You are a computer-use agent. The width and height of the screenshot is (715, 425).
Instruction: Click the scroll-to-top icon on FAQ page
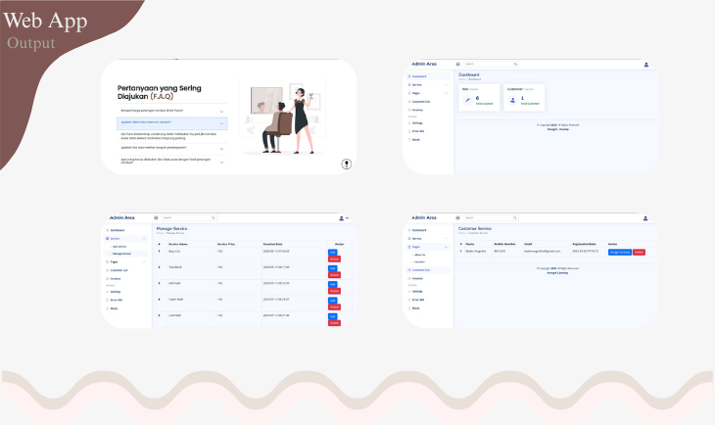[x=347, y=165]
